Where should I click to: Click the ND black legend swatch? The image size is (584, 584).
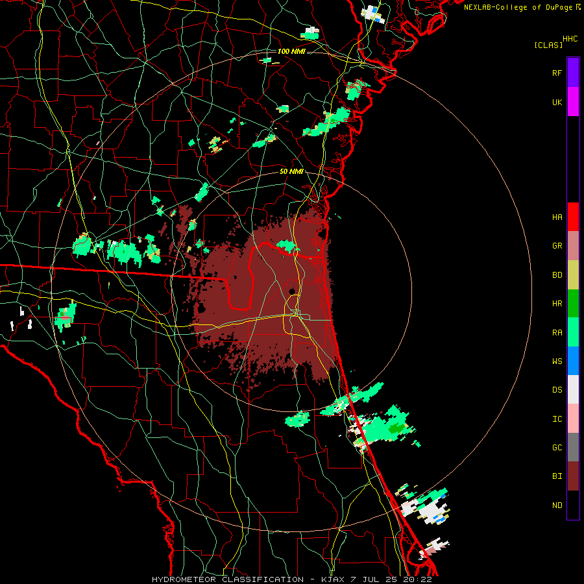click(x=573, y=505)
